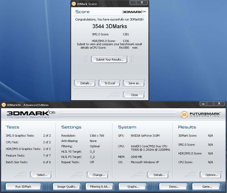Open the Graphs... window

tap(133, 187)
